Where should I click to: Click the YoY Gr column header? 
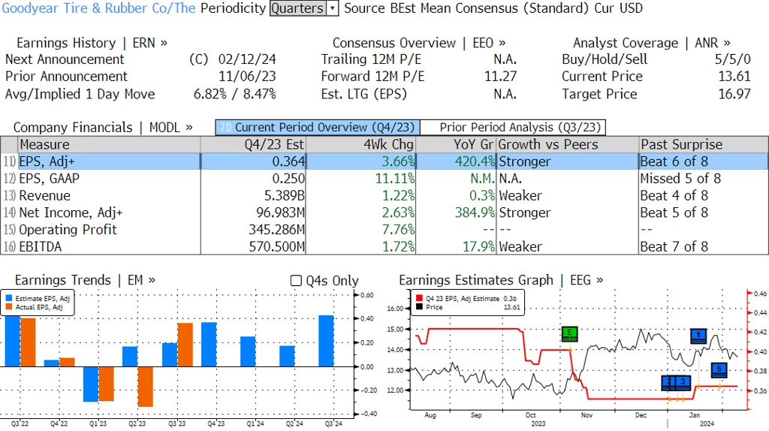[456, 145]
